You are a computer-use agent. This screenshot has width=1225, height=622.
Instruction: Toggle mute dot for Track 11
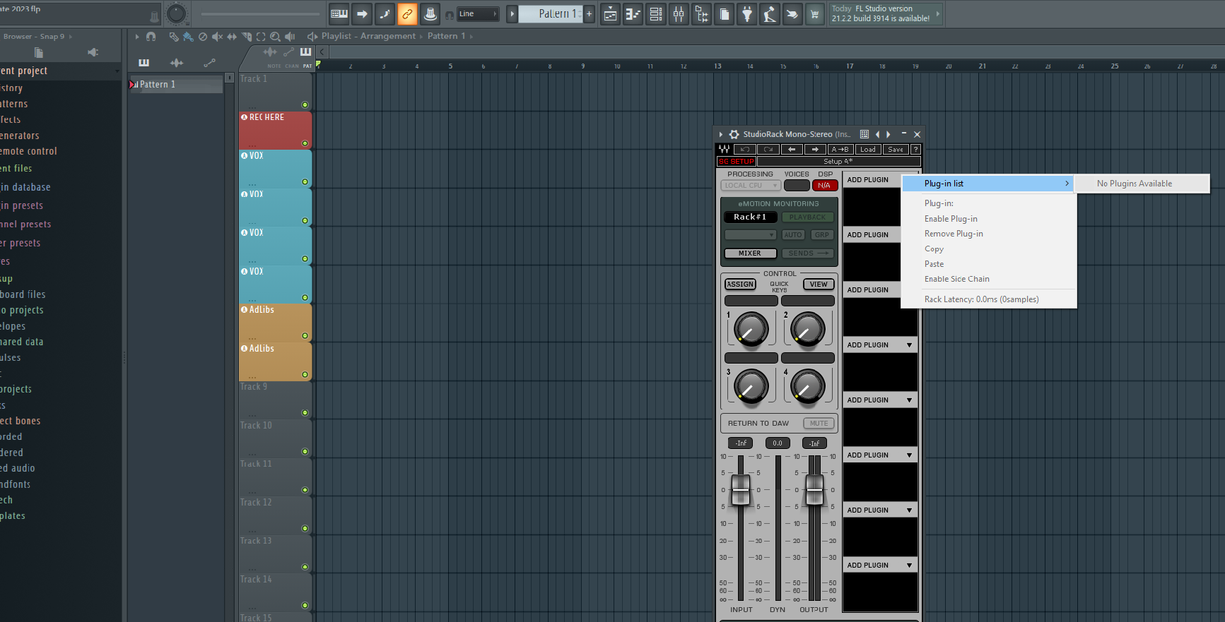point(305,490)
